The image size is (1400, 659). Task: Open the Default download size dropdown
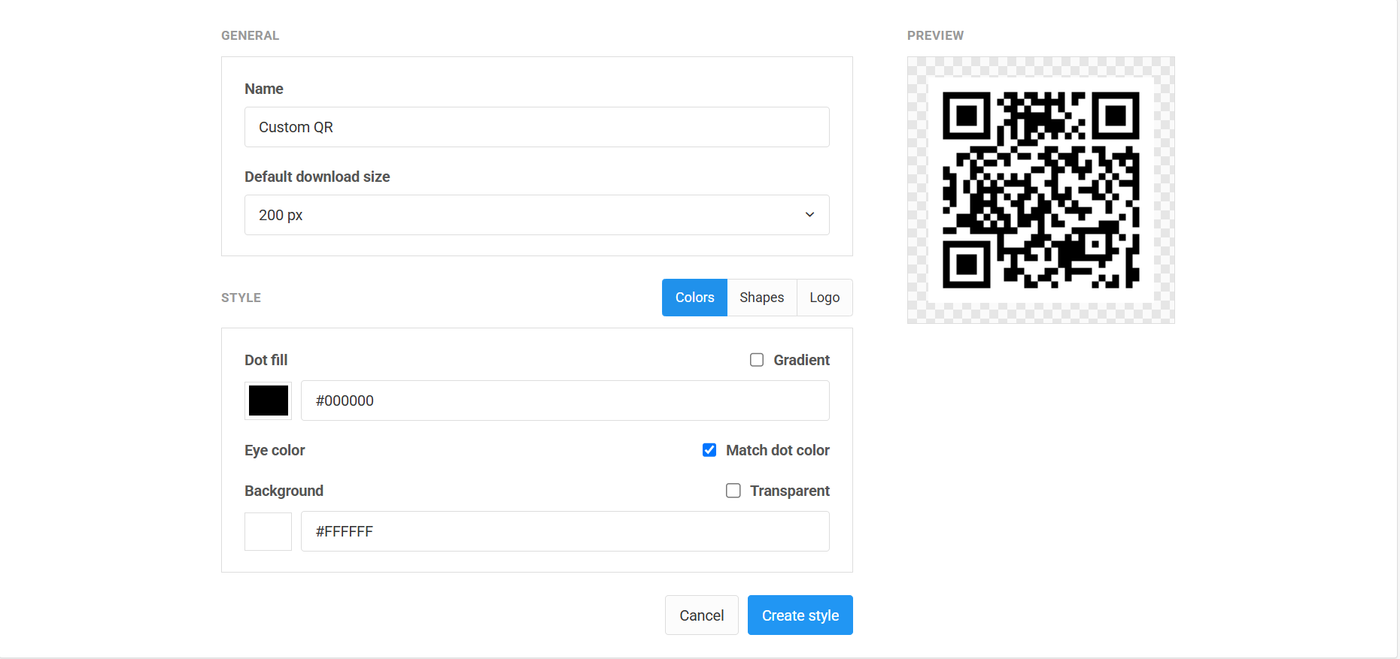click(x=536, y=215)
